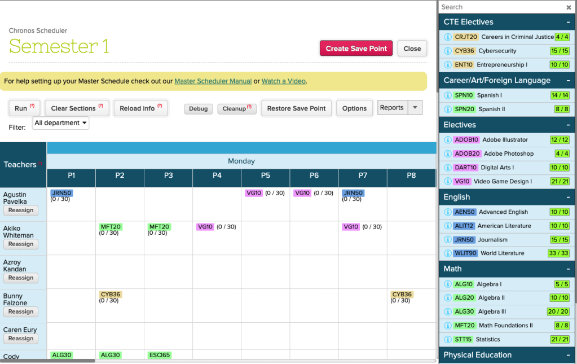Click the Create Save Point button

(x=356, y=49)
